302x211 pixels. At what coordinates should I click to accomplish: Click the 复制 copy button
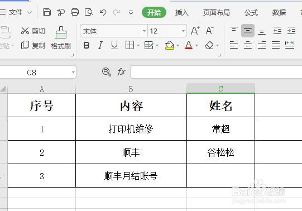pos(33,45)
